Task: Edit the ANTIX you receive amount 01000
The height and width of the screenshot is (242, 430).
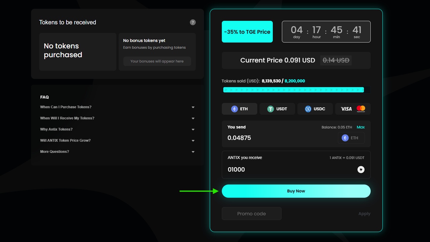Action: pyautogui.click(x=236, y=170)
